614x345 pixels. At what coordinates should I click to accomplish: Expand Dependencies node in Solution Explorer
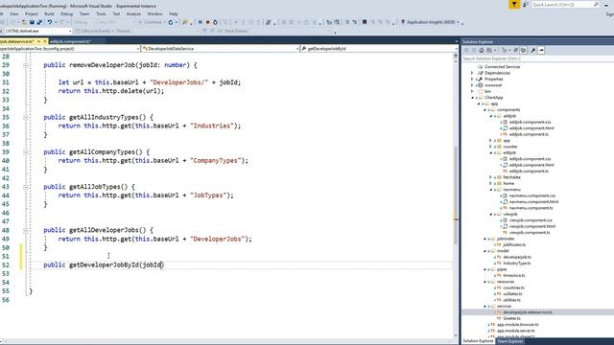point(472,73)
